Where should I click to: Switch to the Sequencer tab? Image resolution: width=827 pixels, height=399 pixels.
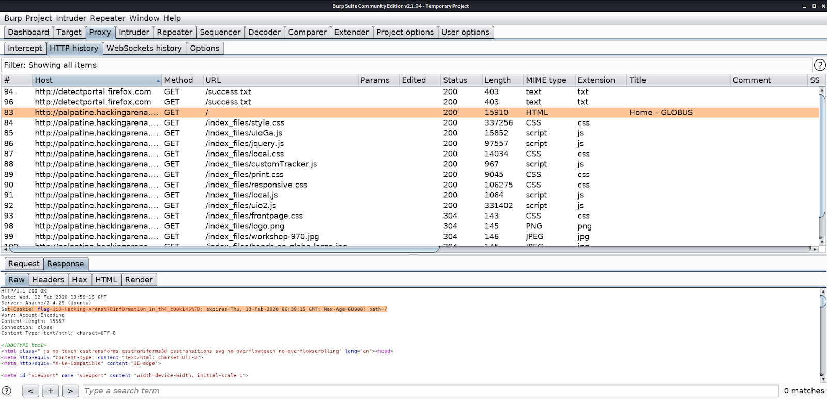tap(220, 32)
